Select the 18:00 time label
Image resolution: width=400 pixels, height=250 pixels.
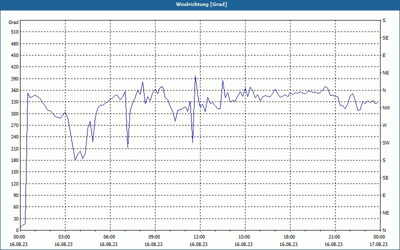[288, 237]
